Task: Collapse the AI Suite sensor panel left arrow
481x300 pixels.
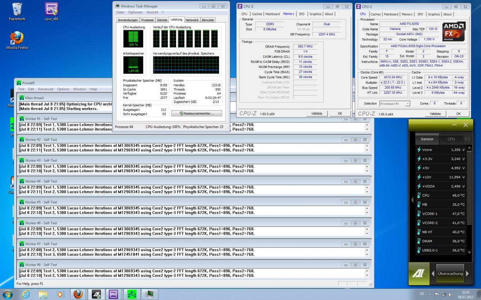Action: pyautogui.click(x=412, y=200)
